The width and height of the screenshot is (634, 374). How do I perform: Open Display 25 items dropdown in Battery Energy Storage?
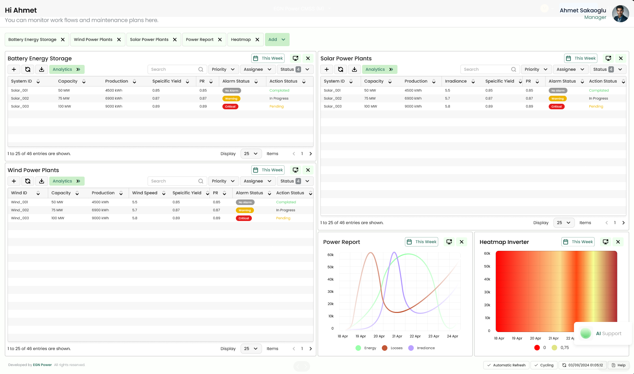[251, 154]
